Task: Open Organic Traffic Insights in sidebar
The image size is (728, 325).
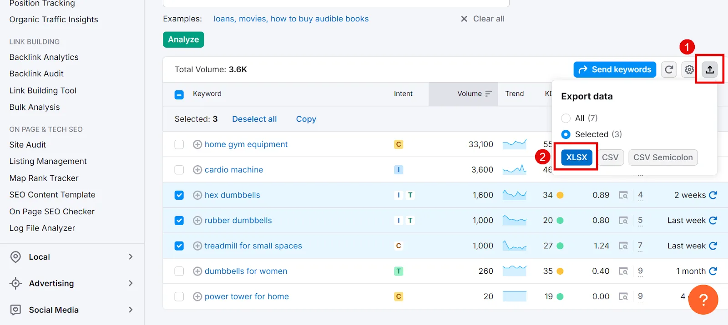Action: coord(54,20)
